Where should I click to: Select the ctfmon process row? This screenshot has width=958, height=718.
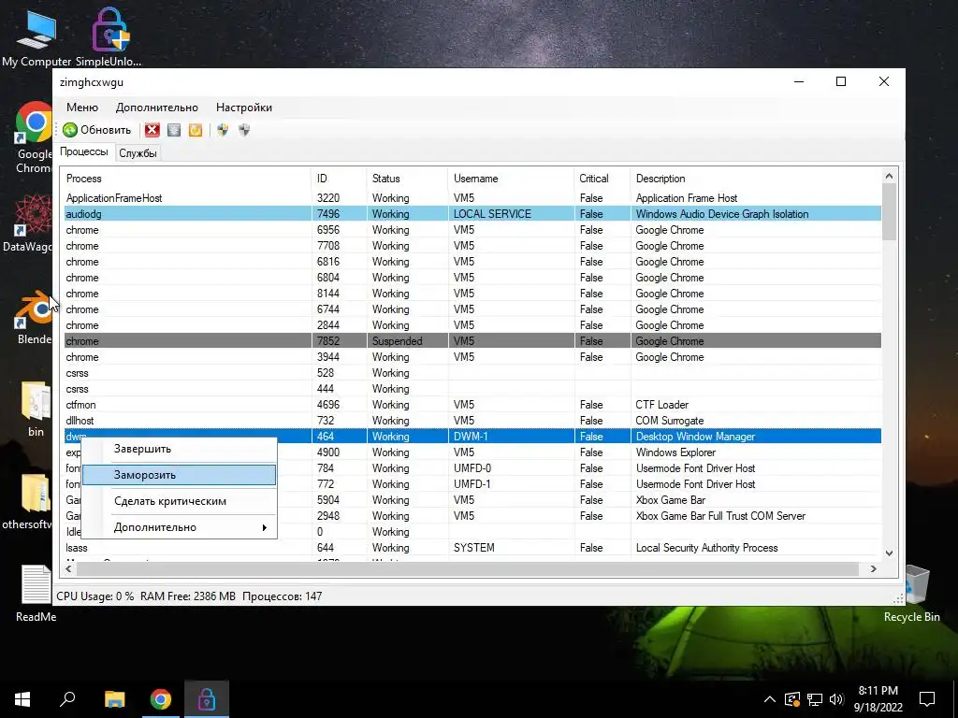pyautogui.click(x=472, y=405)
